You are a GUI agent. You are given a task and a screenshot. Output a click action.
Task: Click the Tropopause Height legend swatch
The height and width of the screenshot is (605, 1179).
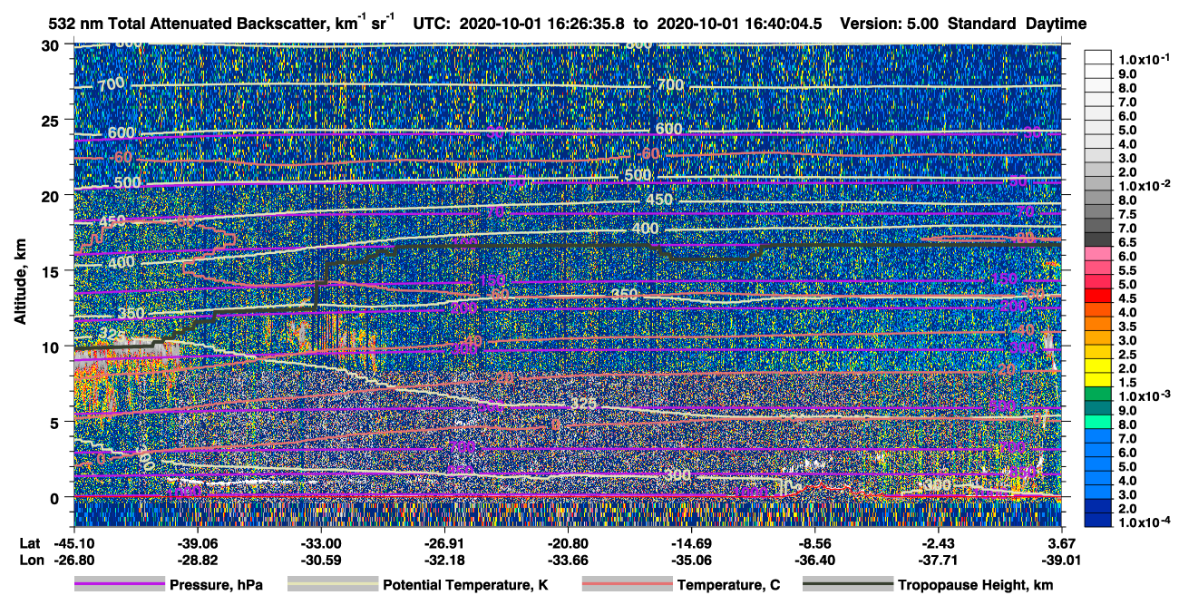coord(848,585)
